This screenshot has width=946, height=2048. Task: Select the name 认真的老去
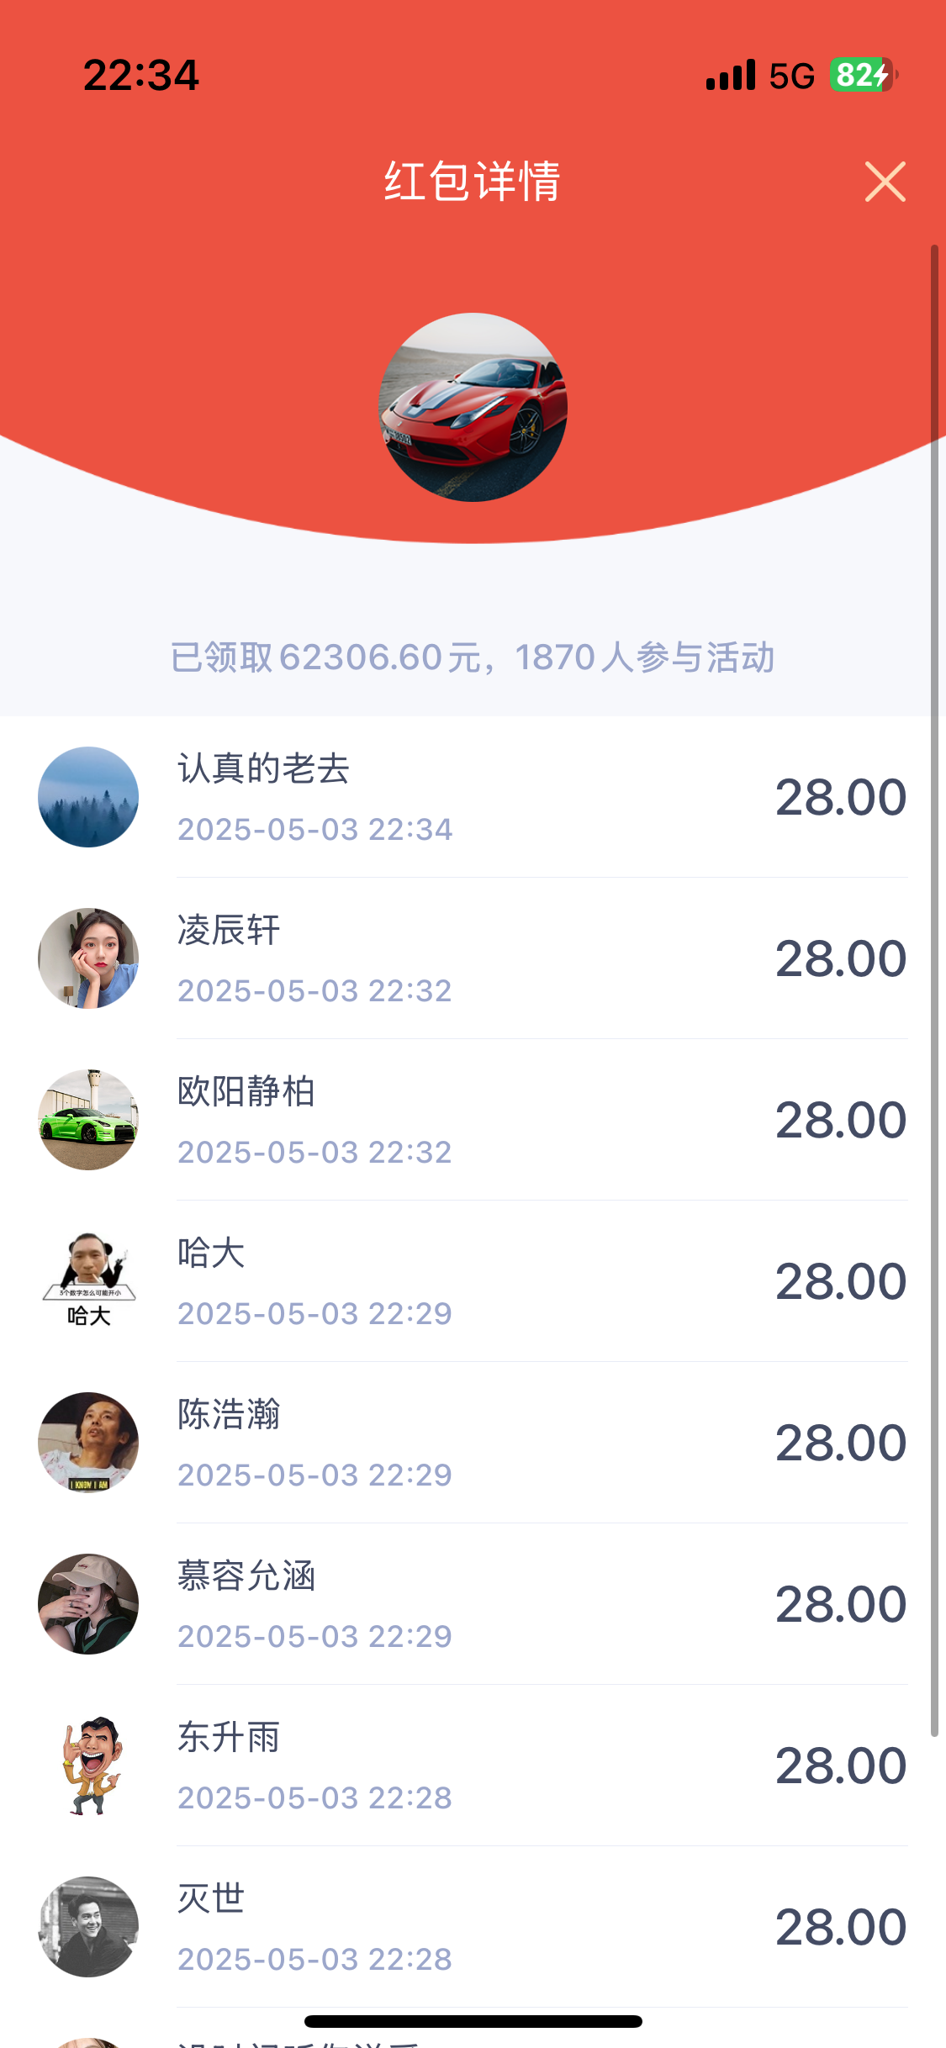[x=263, y=768]
